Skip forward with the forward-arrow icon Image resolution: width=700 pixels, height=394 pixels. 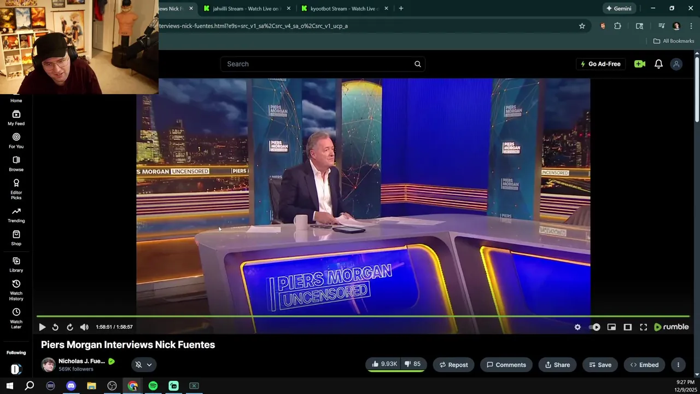tap(70, 327)
